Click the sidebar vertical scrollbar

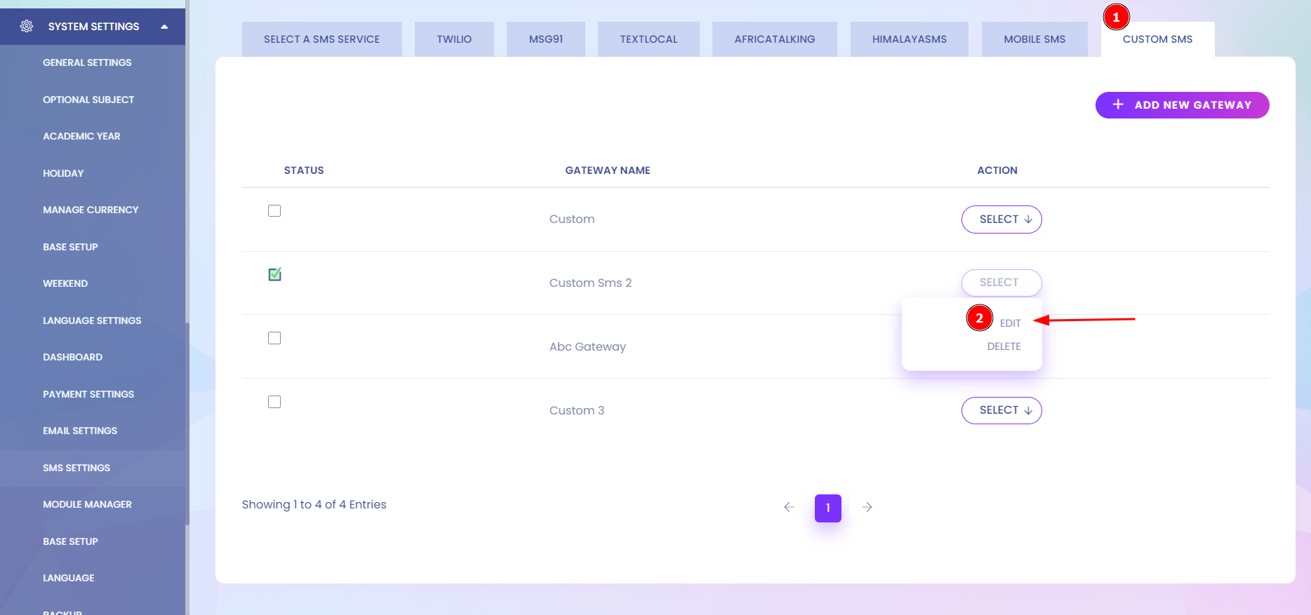coord(187,421)
